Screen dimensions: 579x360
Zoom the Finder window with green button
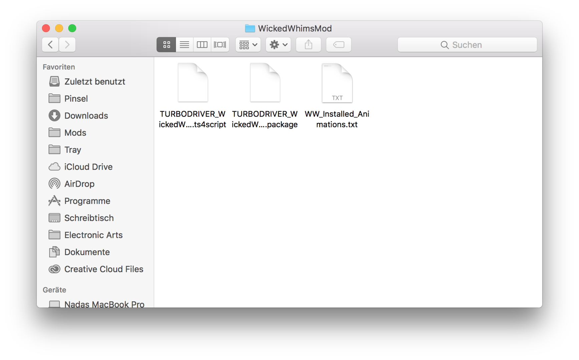coord(72,28)
